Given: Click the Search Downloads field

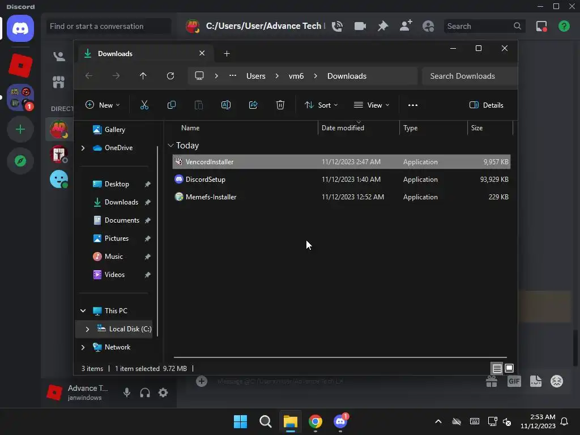Looking at the screenshot, I should 470,76.
